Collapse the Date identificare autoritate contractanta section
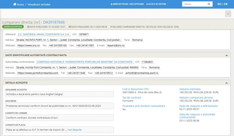234x136 pixels. coord(226,55)
